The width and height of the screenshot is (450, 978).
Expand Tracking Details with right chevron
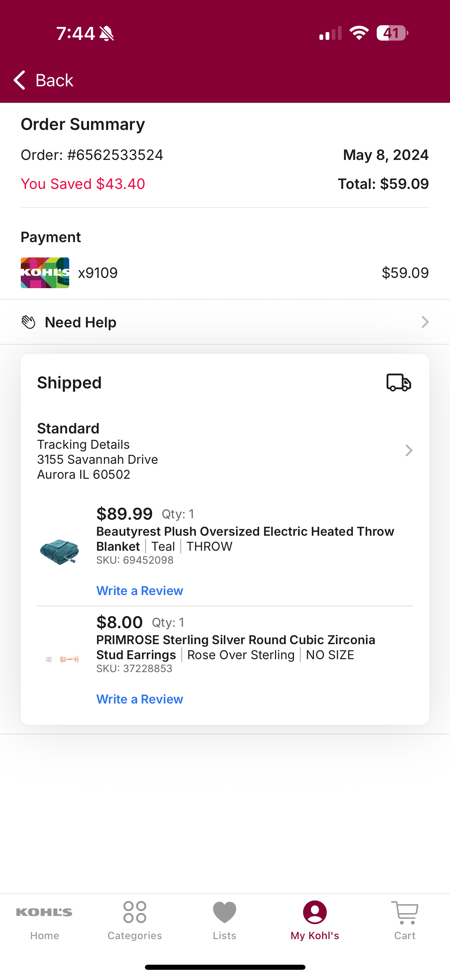(409, 451)
